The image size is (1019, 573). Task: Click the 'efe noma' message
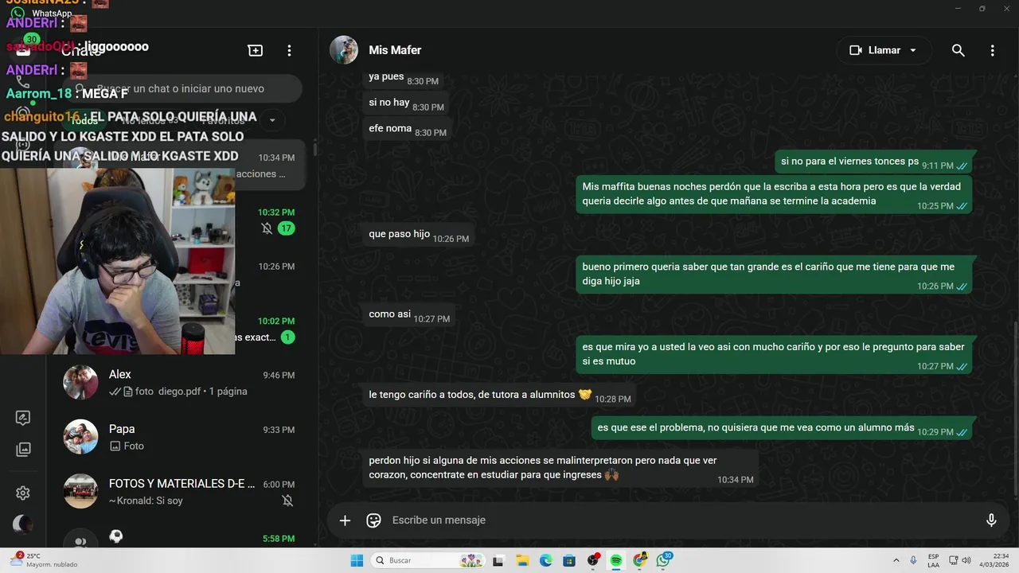408,128
